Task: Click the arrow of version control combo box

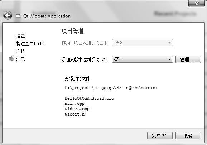Action: pos(170,59)
